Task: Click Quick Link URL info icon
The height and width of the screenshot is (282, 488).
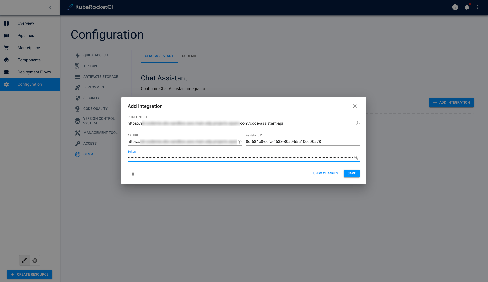Action: [357, 123]
